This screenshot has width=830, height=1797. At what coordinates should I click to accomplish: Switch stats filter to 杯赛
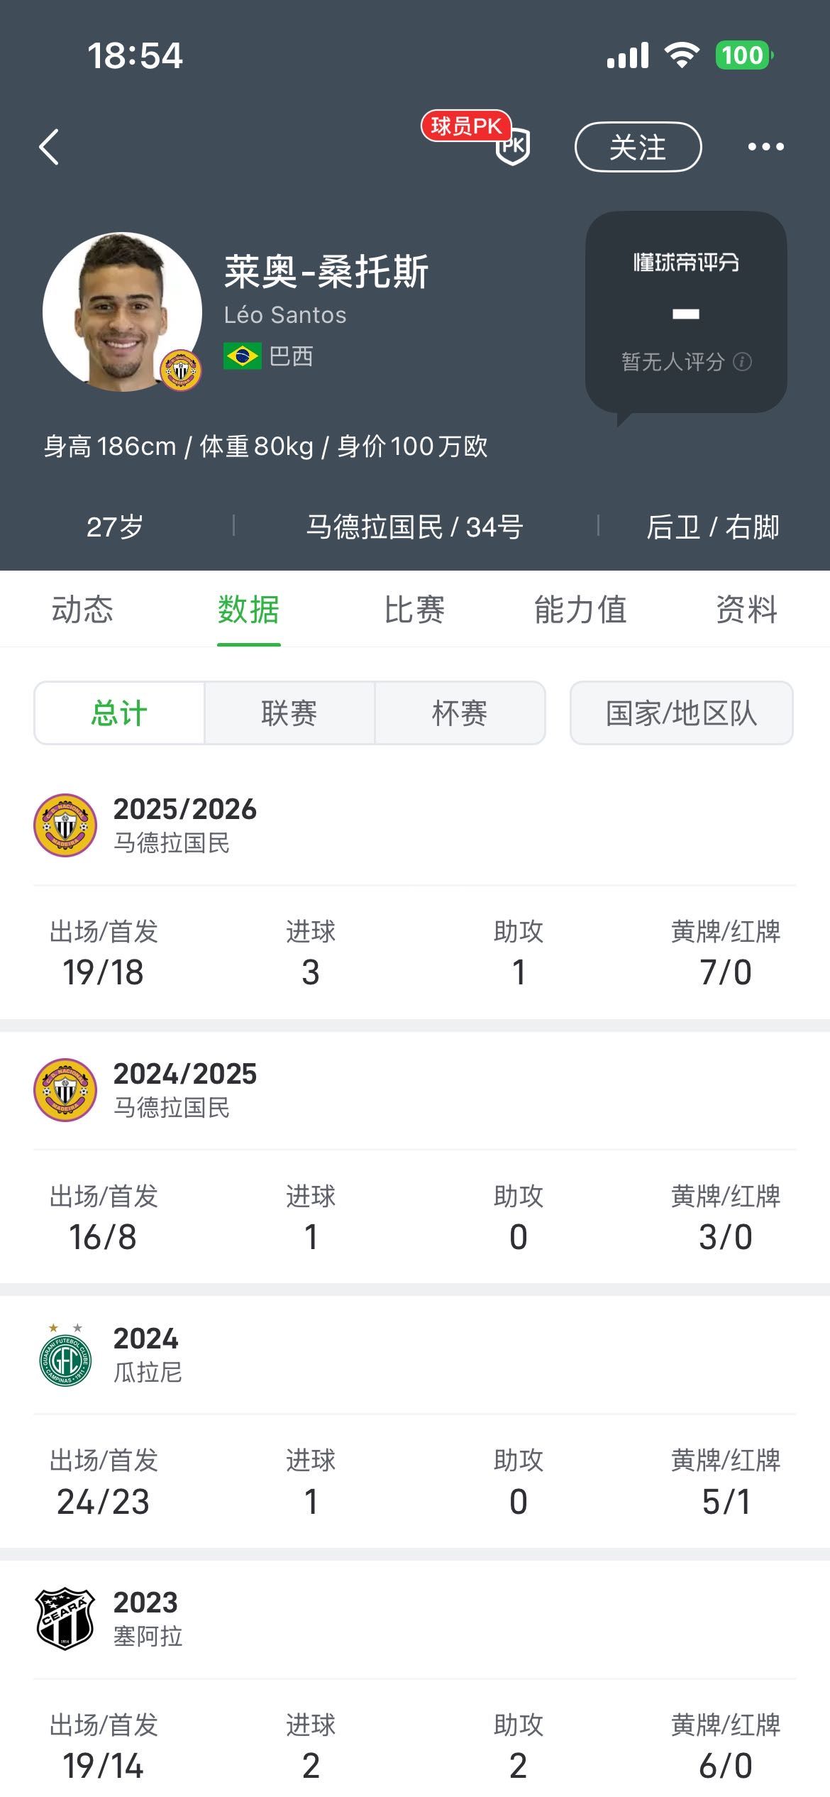[x=460, y=713]
